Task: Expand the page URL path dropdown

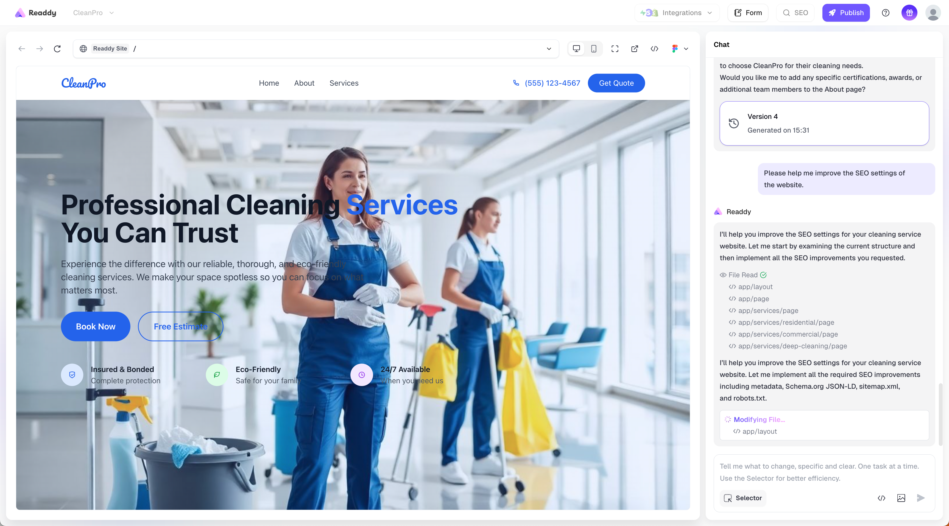Action: (x=549, y=49)
